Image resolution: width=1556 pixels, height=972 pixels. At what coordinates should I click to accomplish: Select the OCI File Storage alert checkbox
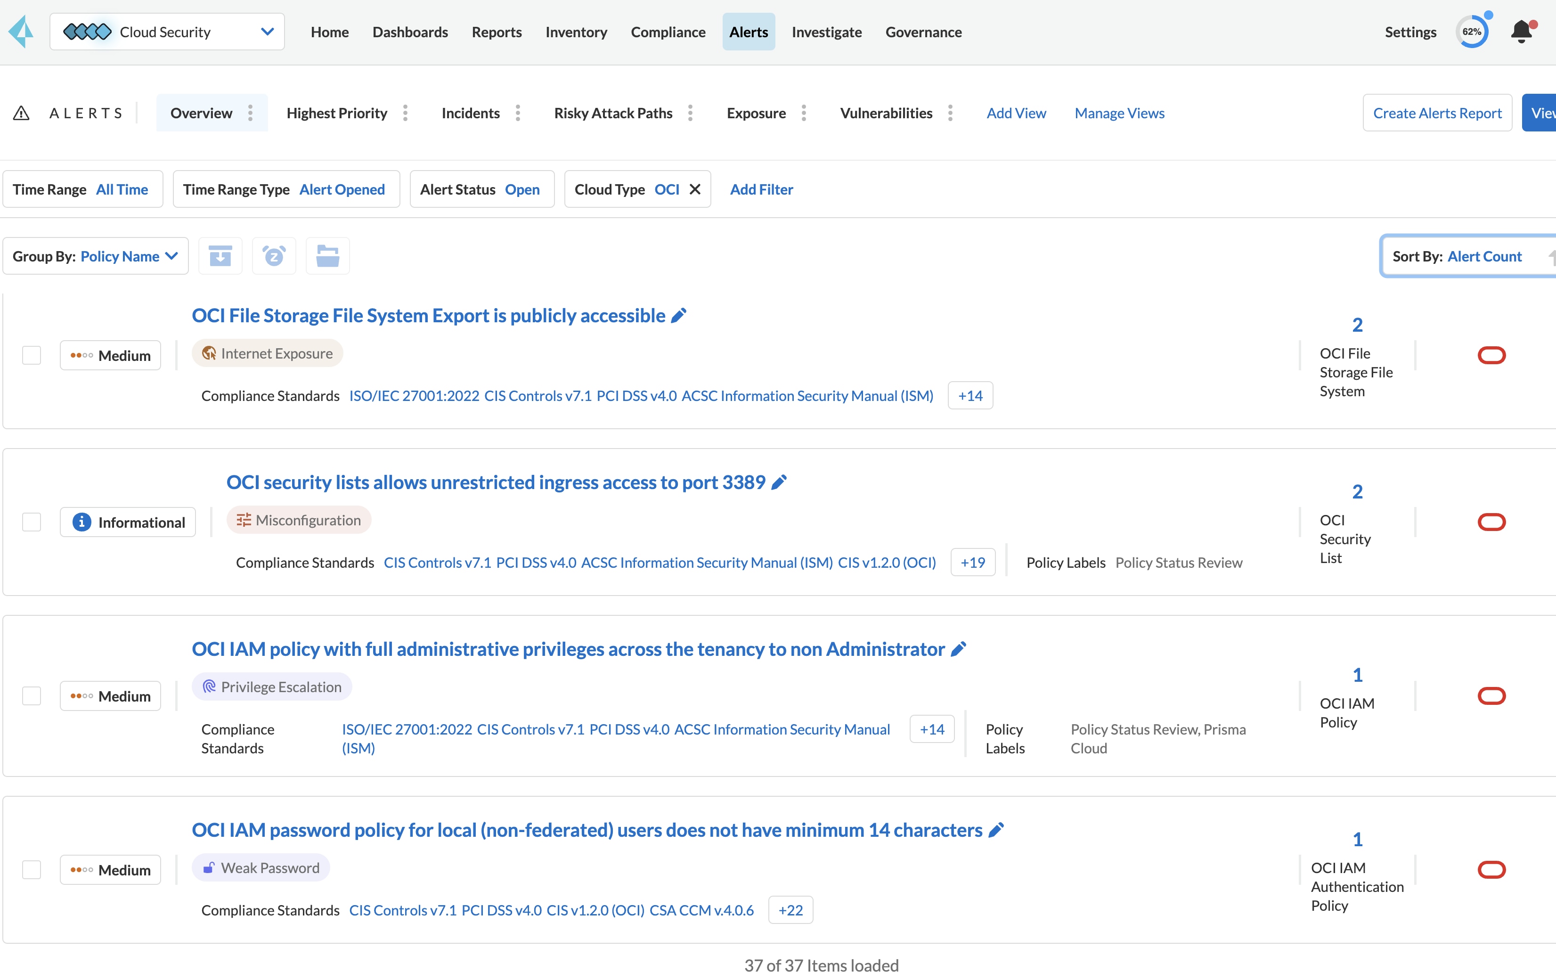[x=32, y=356]
